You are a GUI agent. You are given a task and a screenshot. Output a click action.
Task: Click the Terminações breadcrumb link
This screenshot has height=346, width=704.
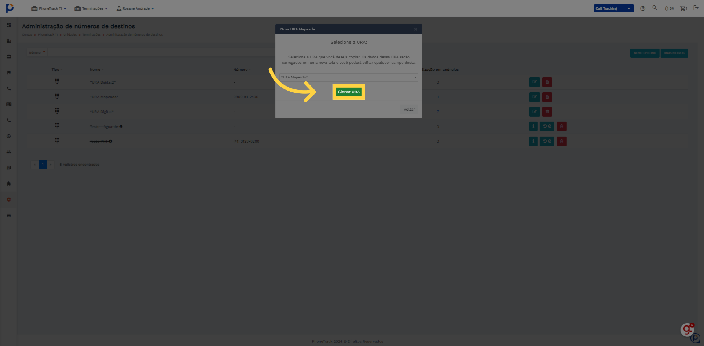click(91, 35)
